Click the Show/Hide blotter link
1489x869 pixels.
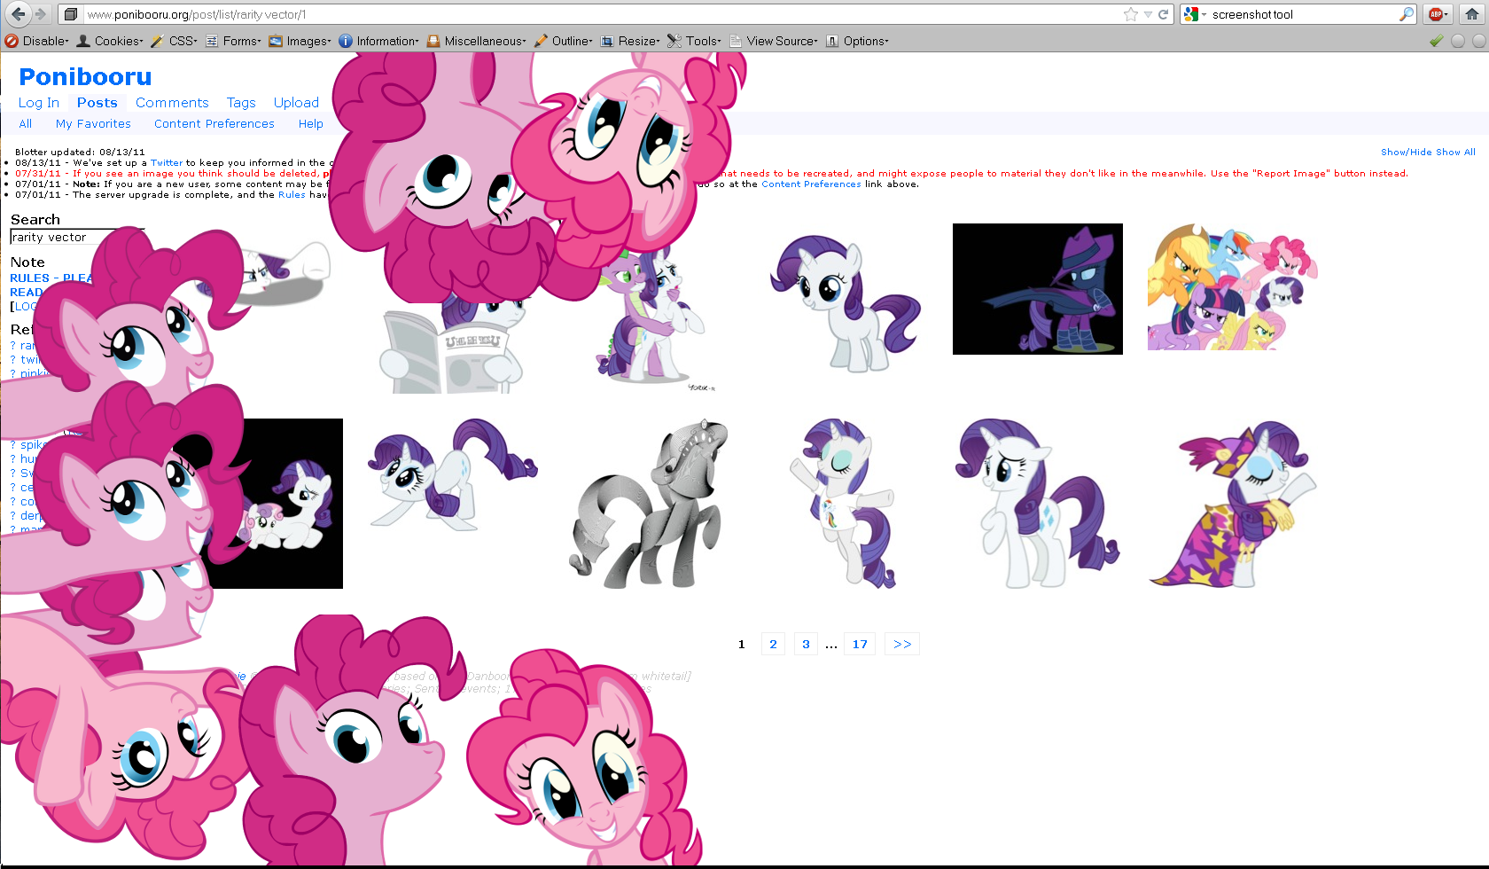[x=1407, y=153]
